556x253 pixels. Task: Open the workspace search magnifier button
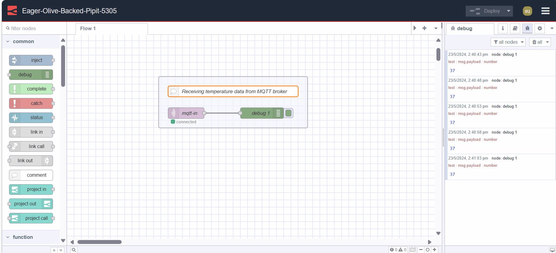[74, 250]
